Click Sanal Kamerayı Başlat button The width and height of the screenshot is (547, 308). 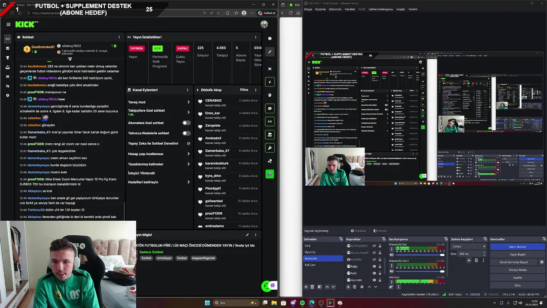pyautogui.click(x=514, y=262)
